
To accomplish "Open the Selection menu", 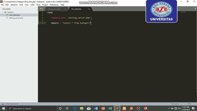I will (x=14, y=5).
